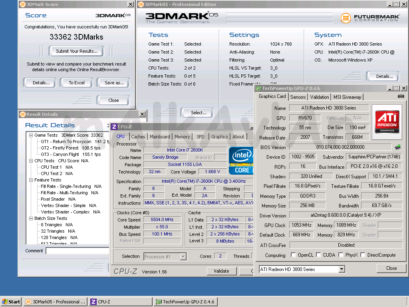The height and width of the screenshot is (307, 409).
Task: Click the Windows Start button
Action: pos(11,302)
